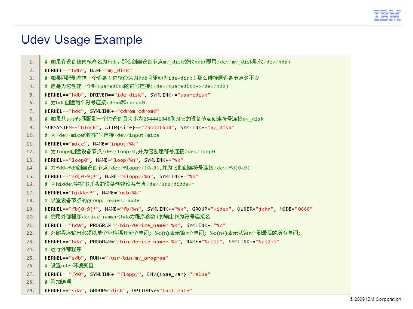The height and width of the screenshot is (309, 413).
Task: Click the line with DRIVER=="ide-disk"
Action: click(127, 95)
